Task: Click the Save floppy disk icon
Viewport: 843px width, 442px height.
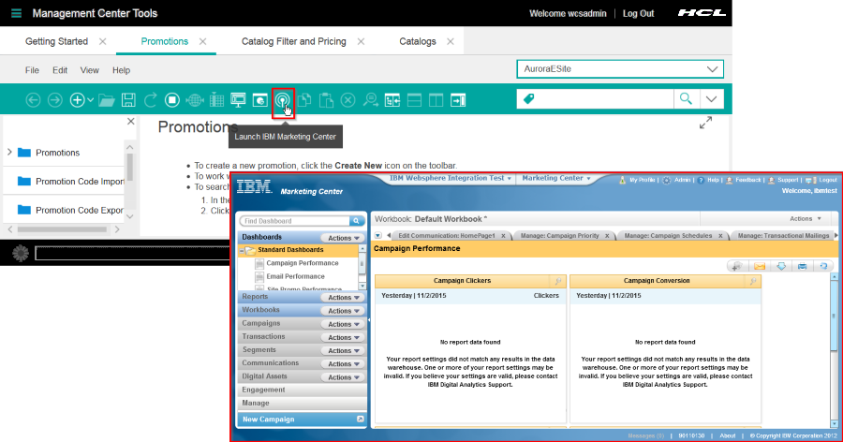Action: pyautogui.click(x=128, y=100)
